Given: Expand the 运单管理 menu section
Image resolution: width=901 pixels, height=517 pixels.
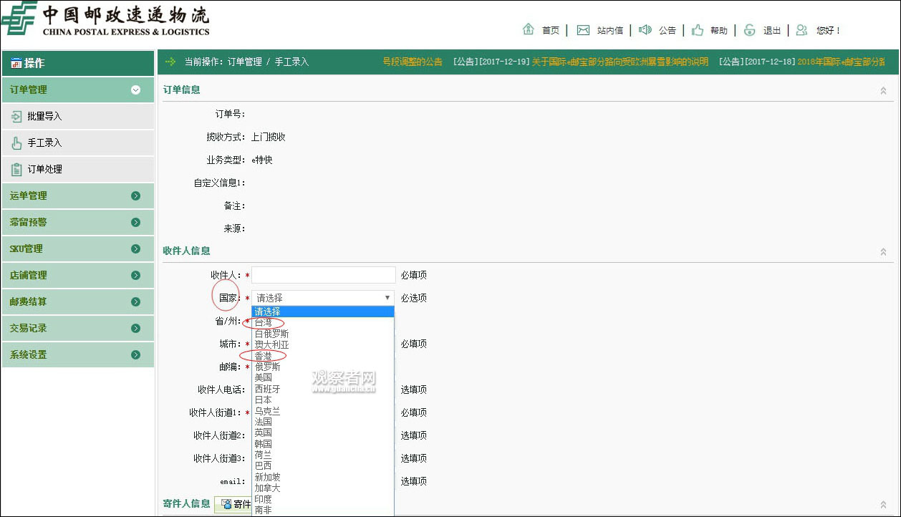Looking at the screenshot, I should [78, 195].
